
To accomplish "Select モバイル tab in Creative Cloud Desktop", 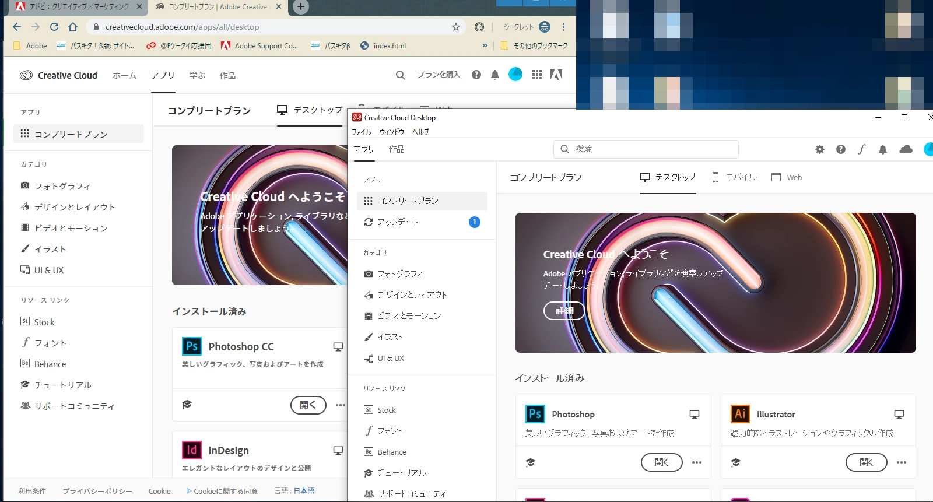I will tap(734, 177).
